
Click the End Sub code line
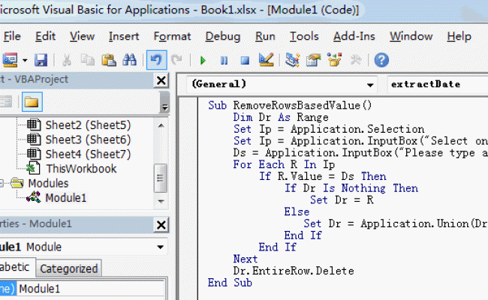pos(230,283)
